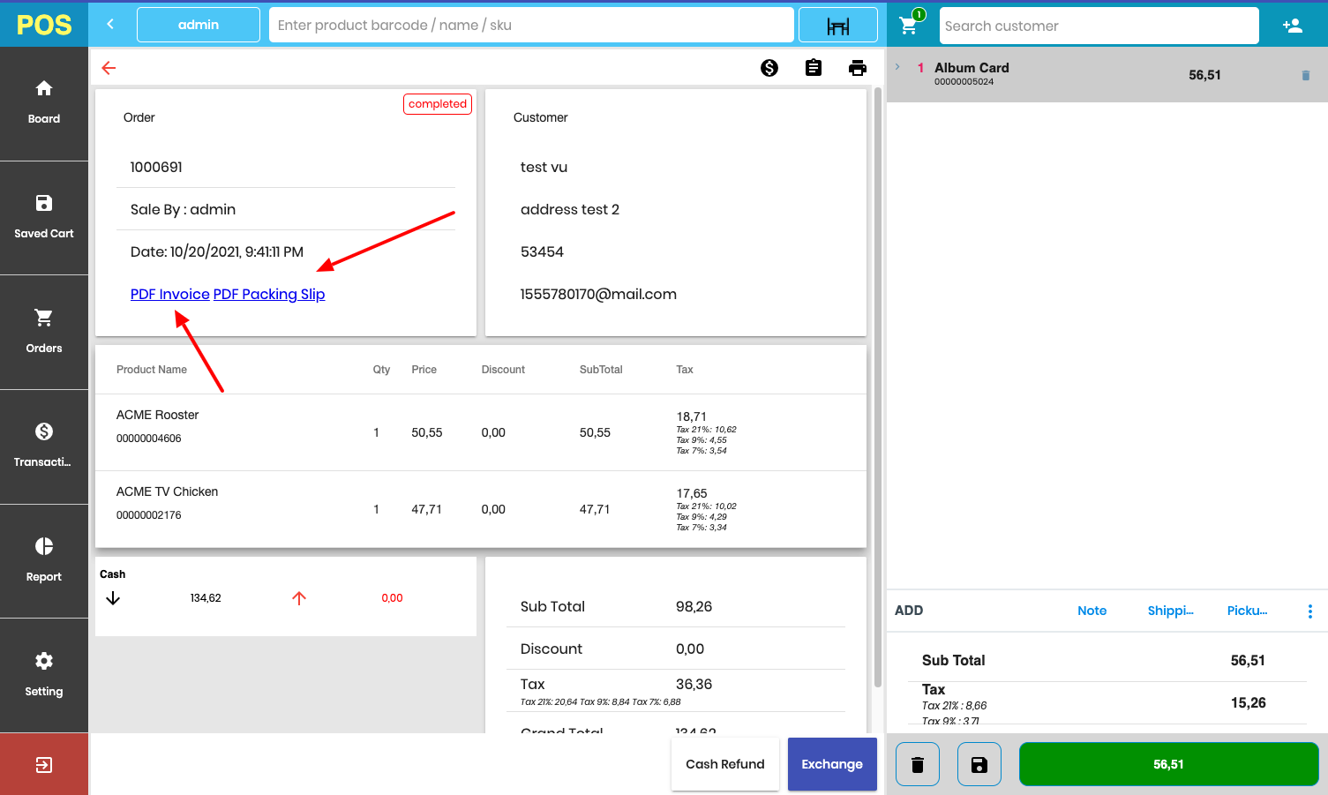Click the ACME TV Chicken product name
This screenshot has height=795, width=1328.
coord(168,491)
